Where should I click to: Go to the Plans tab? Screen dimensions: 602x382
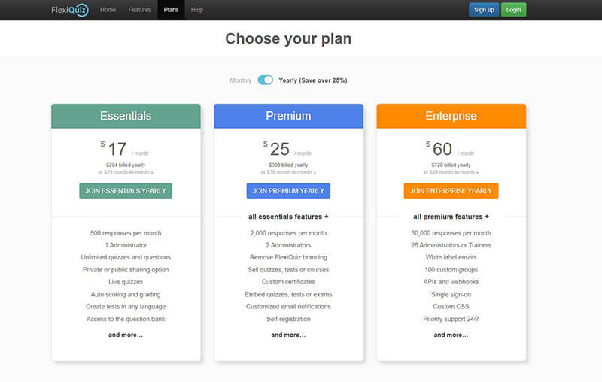point(171,10)
